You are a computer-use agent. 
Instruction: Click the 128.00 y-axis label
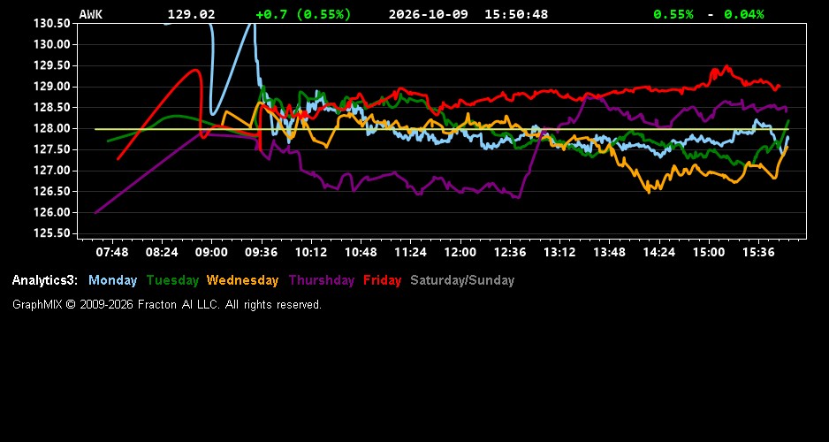click(51, 128)
